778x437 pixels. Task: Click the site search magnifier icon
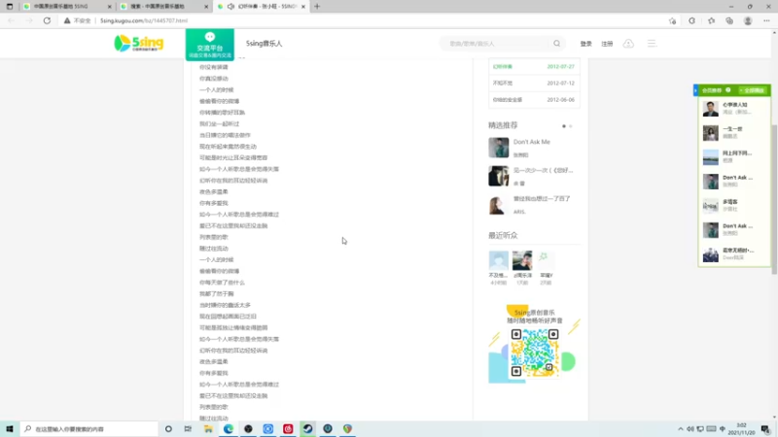point(556,44)
